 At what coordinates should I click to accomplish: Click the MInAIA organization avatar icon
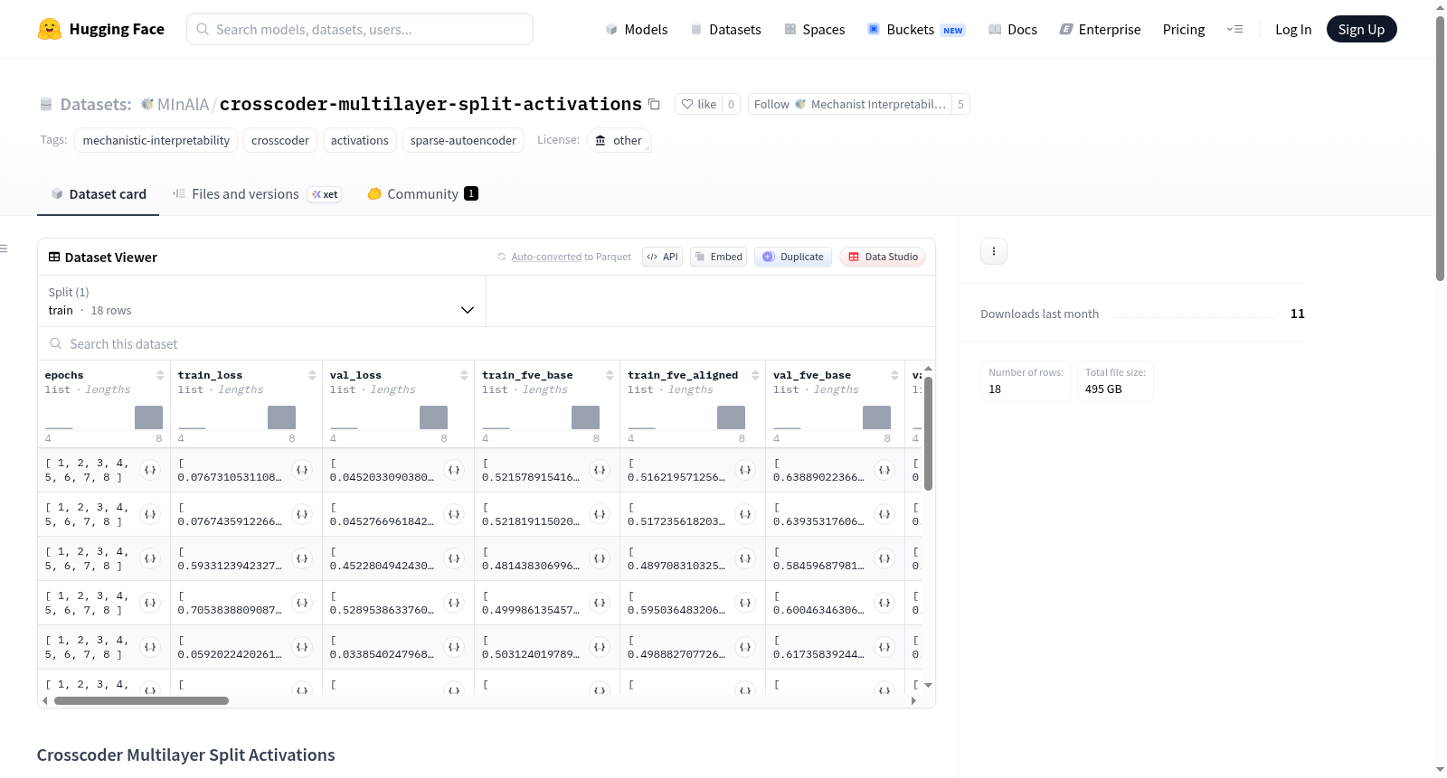coord(147,104)
